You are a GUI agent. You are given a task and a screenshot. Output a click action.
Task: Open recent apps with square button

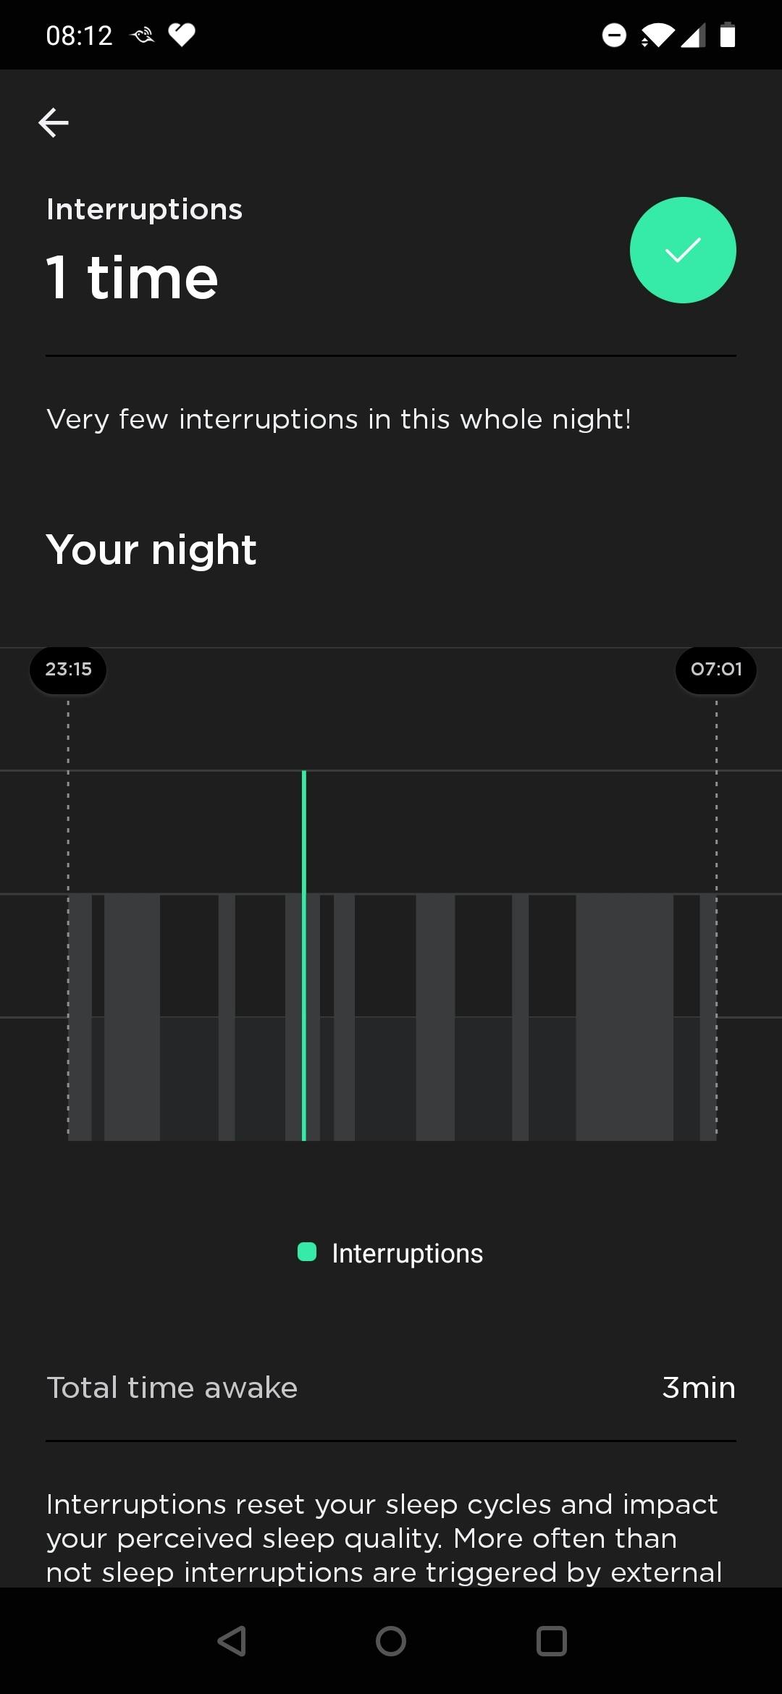pyautogui.click(x=551, y=1641)
